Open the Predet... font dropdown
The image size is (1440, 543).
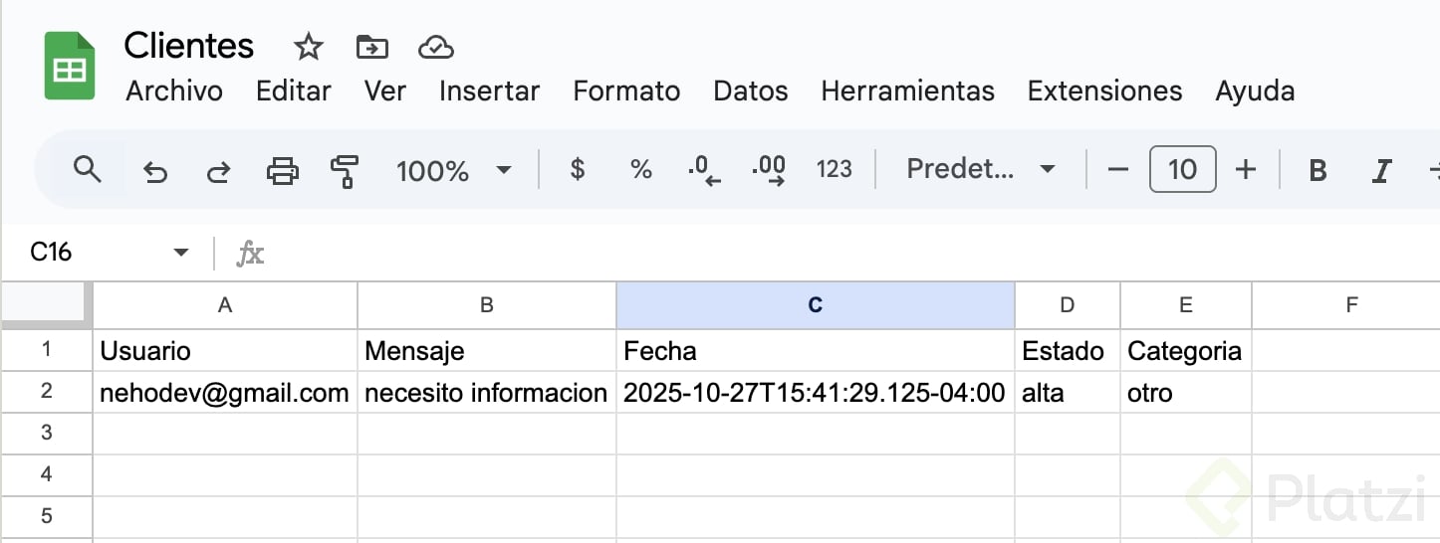980,170
